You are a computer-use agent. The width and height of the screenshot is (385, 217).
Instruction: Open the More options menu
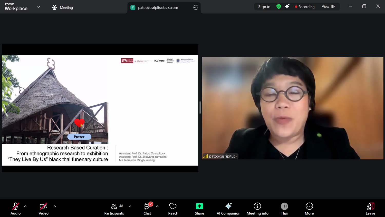[x=309, y=209]
